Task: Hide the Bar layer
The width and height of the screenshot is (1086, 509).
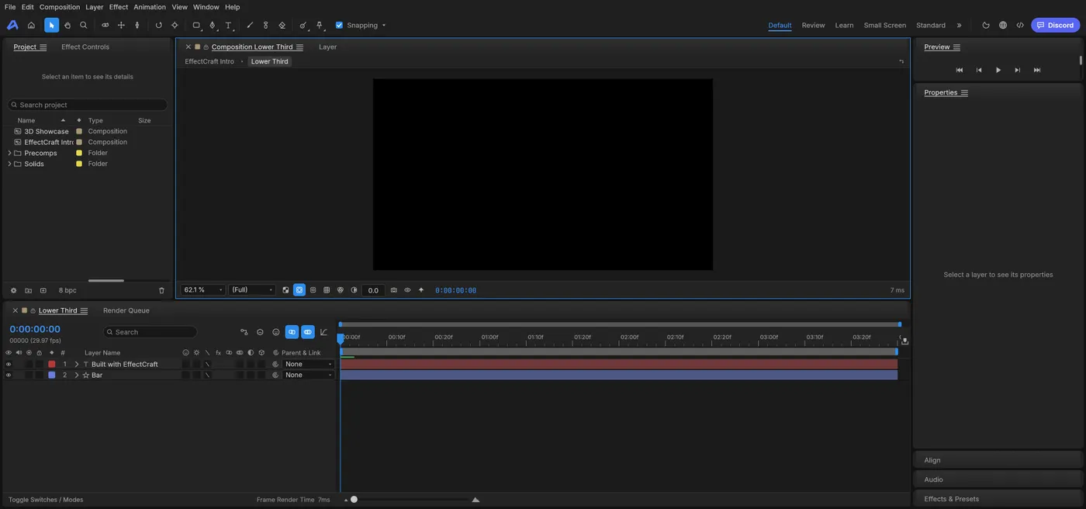Action: point(9,375)
